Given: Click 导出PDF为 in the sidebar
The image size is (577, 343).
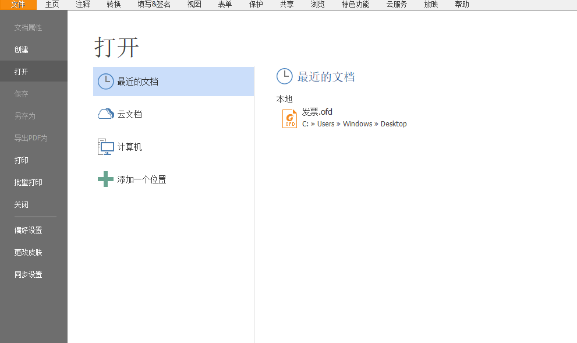Looking at the screenshot, I should click(x=31, y=138).
